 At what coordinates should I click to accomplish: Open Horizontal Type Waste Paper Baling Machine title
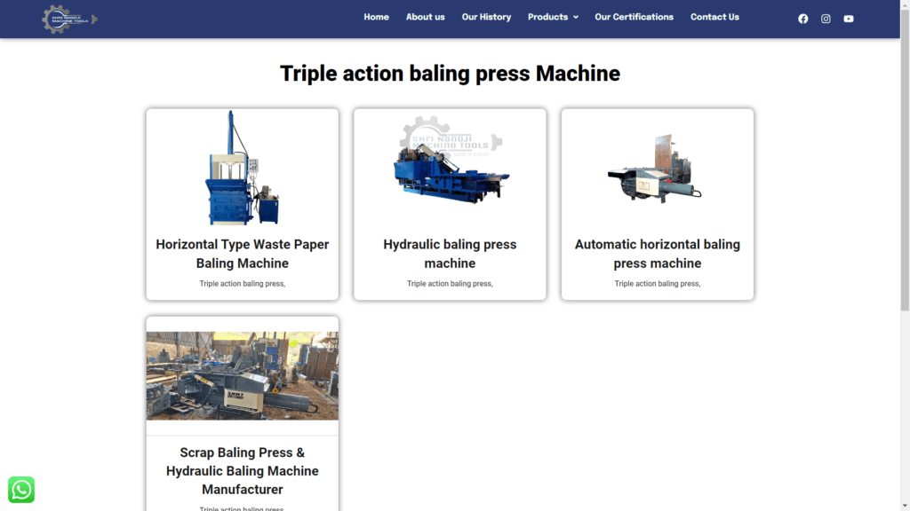point(242,254)
